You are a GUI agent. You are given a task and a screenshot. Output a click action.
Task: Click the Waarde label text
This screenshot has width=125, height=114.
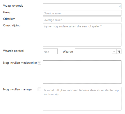pos(68,52)
